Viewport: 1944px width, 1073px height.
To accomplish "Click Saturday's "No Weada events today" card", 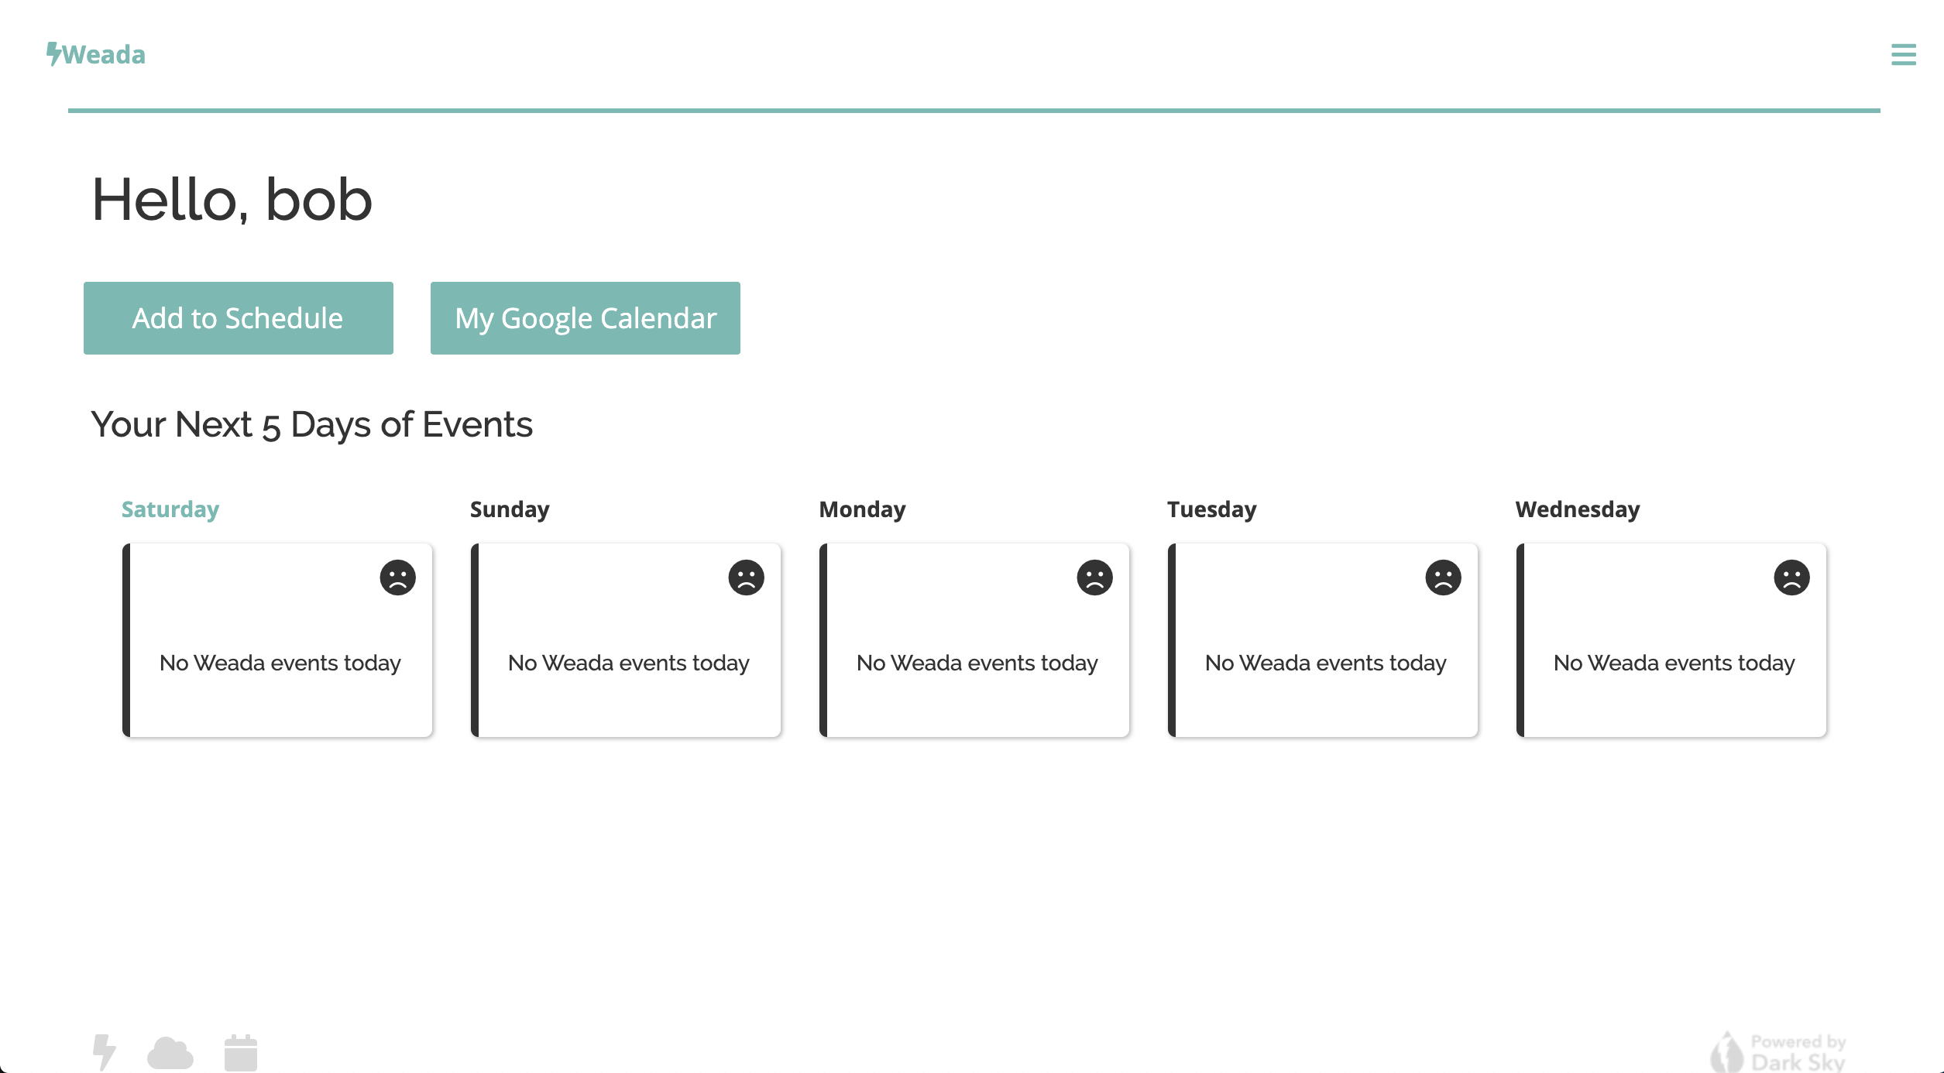I will pos(279,663).
